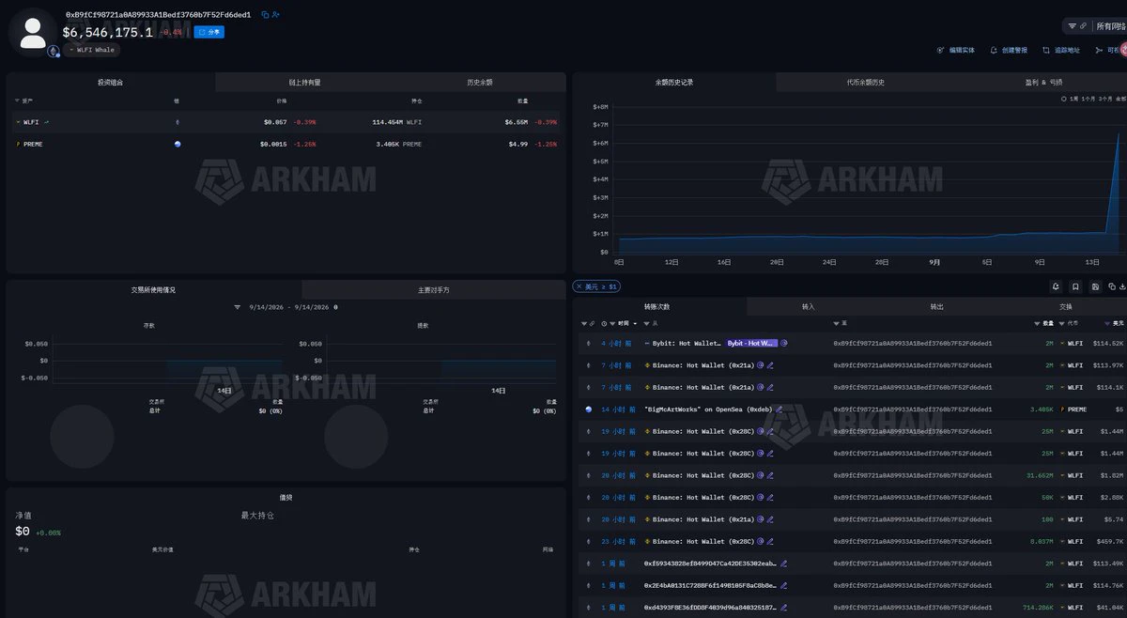The image size is (1127, 618).
Task: Click the 31.652M amount cell
Action: (1040, 476)
